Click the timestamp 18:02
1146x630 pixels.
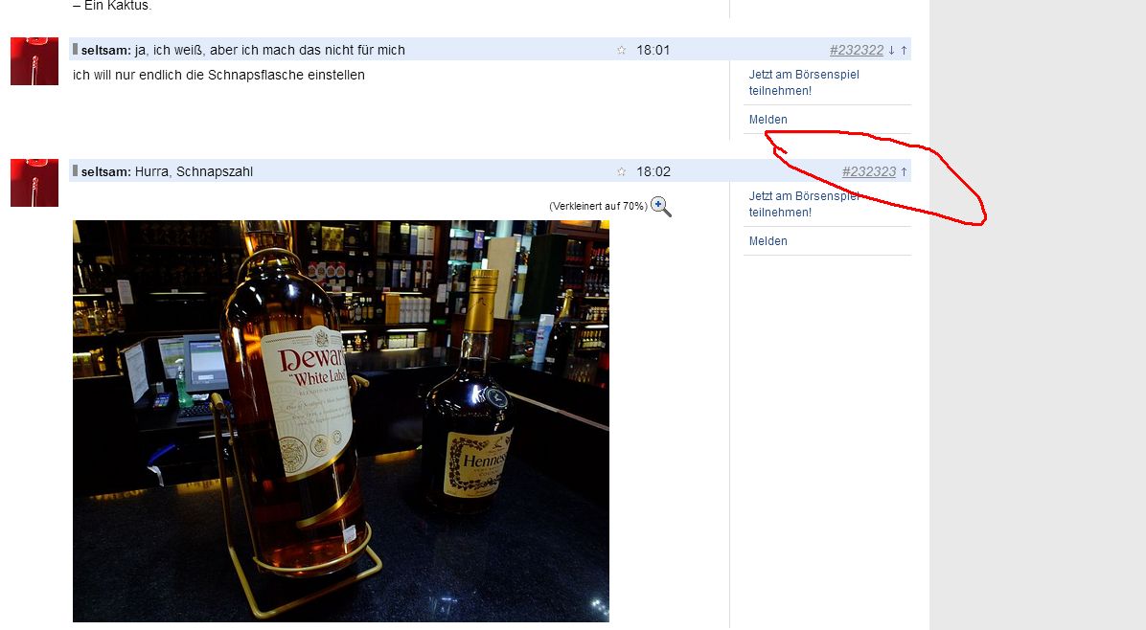653,172
